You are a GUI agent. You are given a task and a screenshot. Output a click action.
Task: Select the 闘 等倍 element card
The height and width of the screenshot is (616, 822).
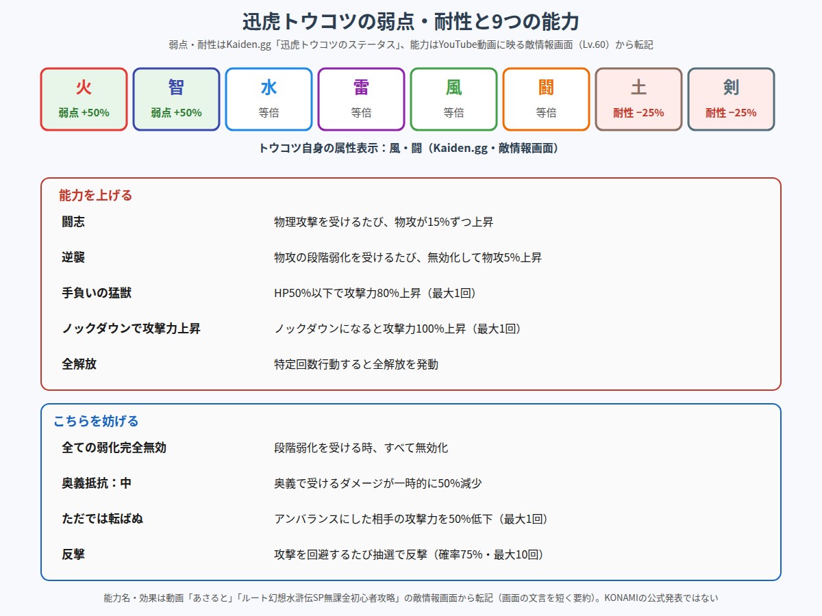point(546,99)
